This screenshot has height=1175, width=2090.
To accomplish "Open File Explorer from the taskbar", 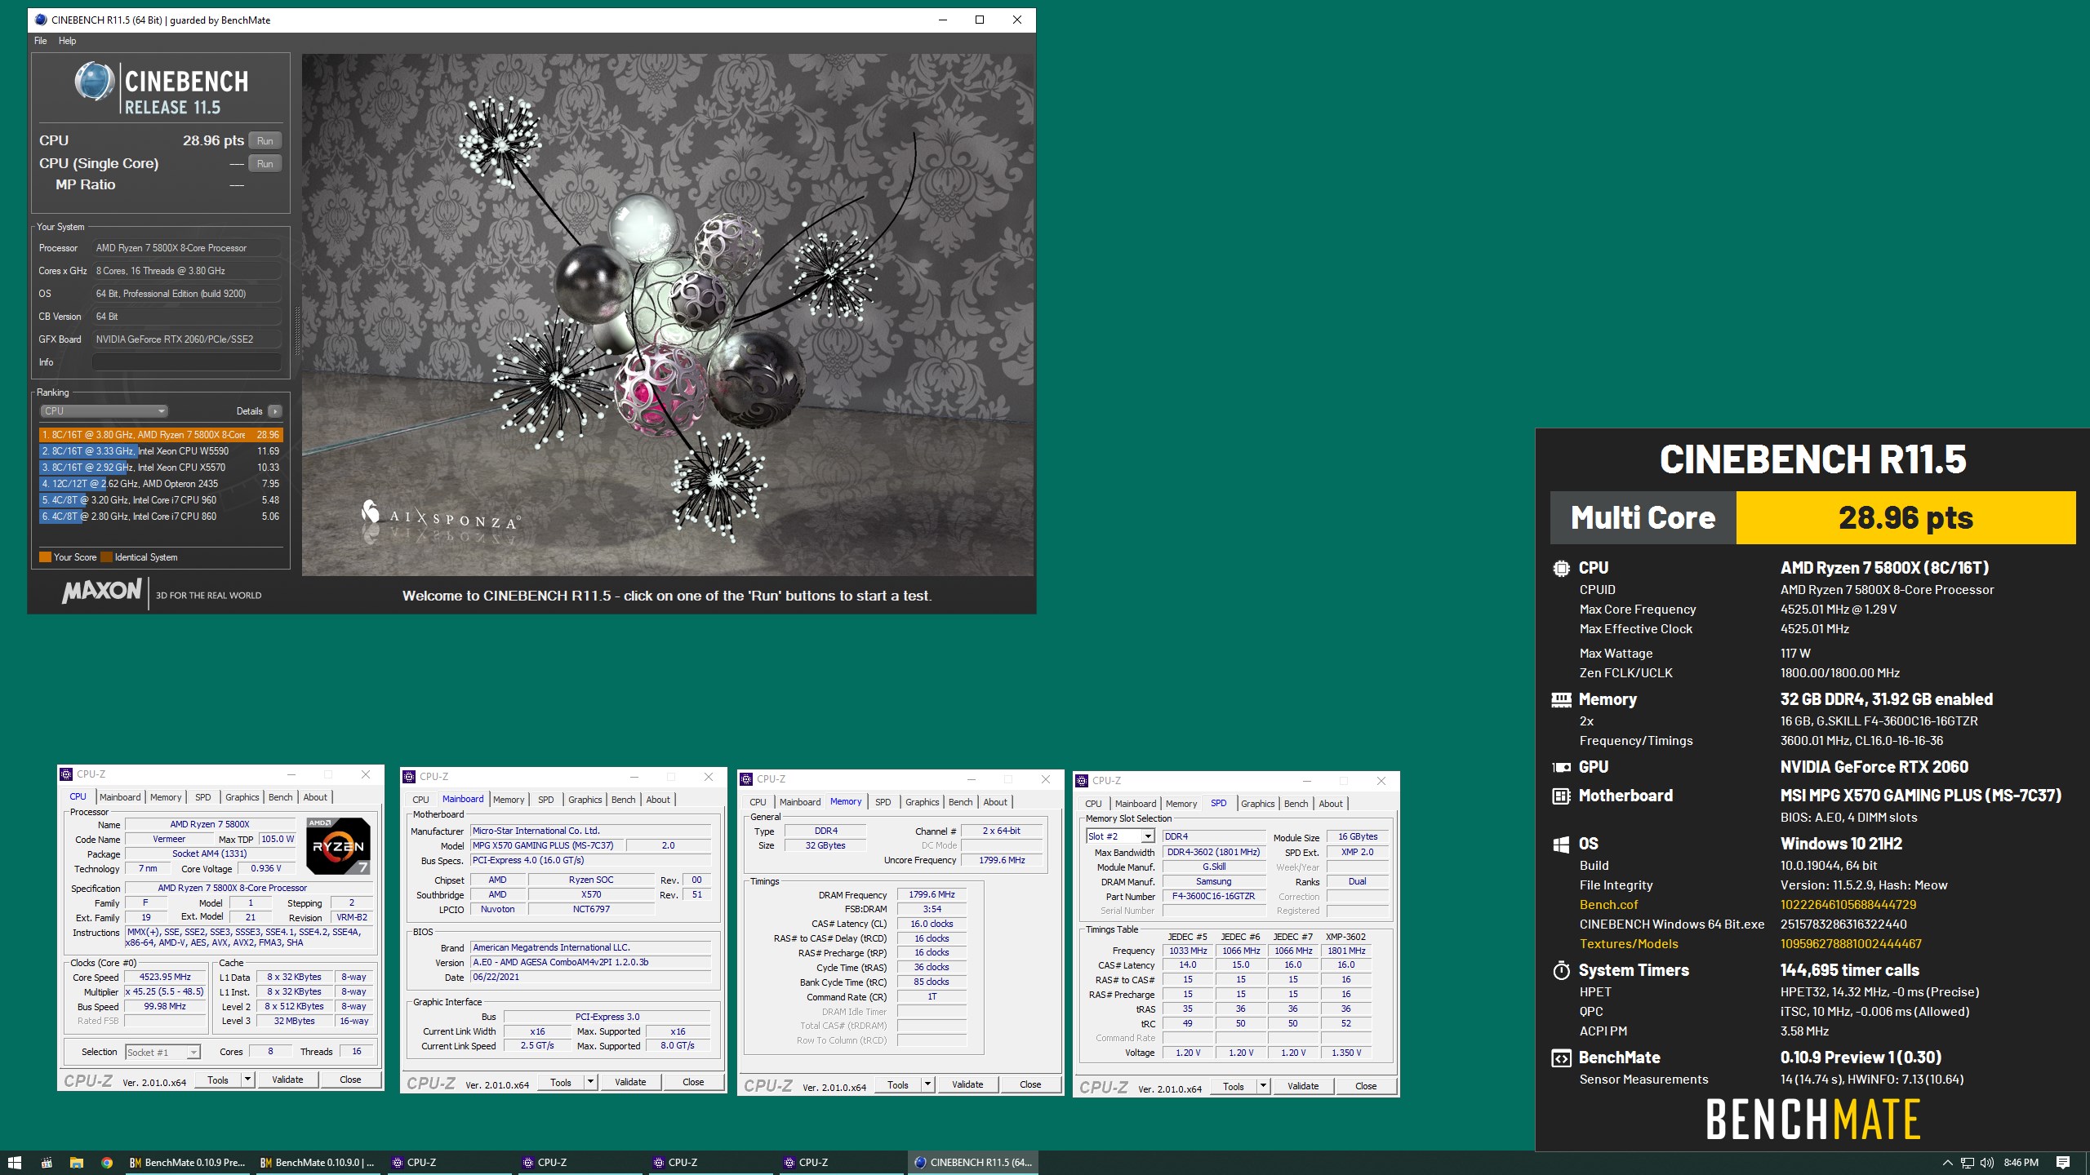I will click(76, 1163).
